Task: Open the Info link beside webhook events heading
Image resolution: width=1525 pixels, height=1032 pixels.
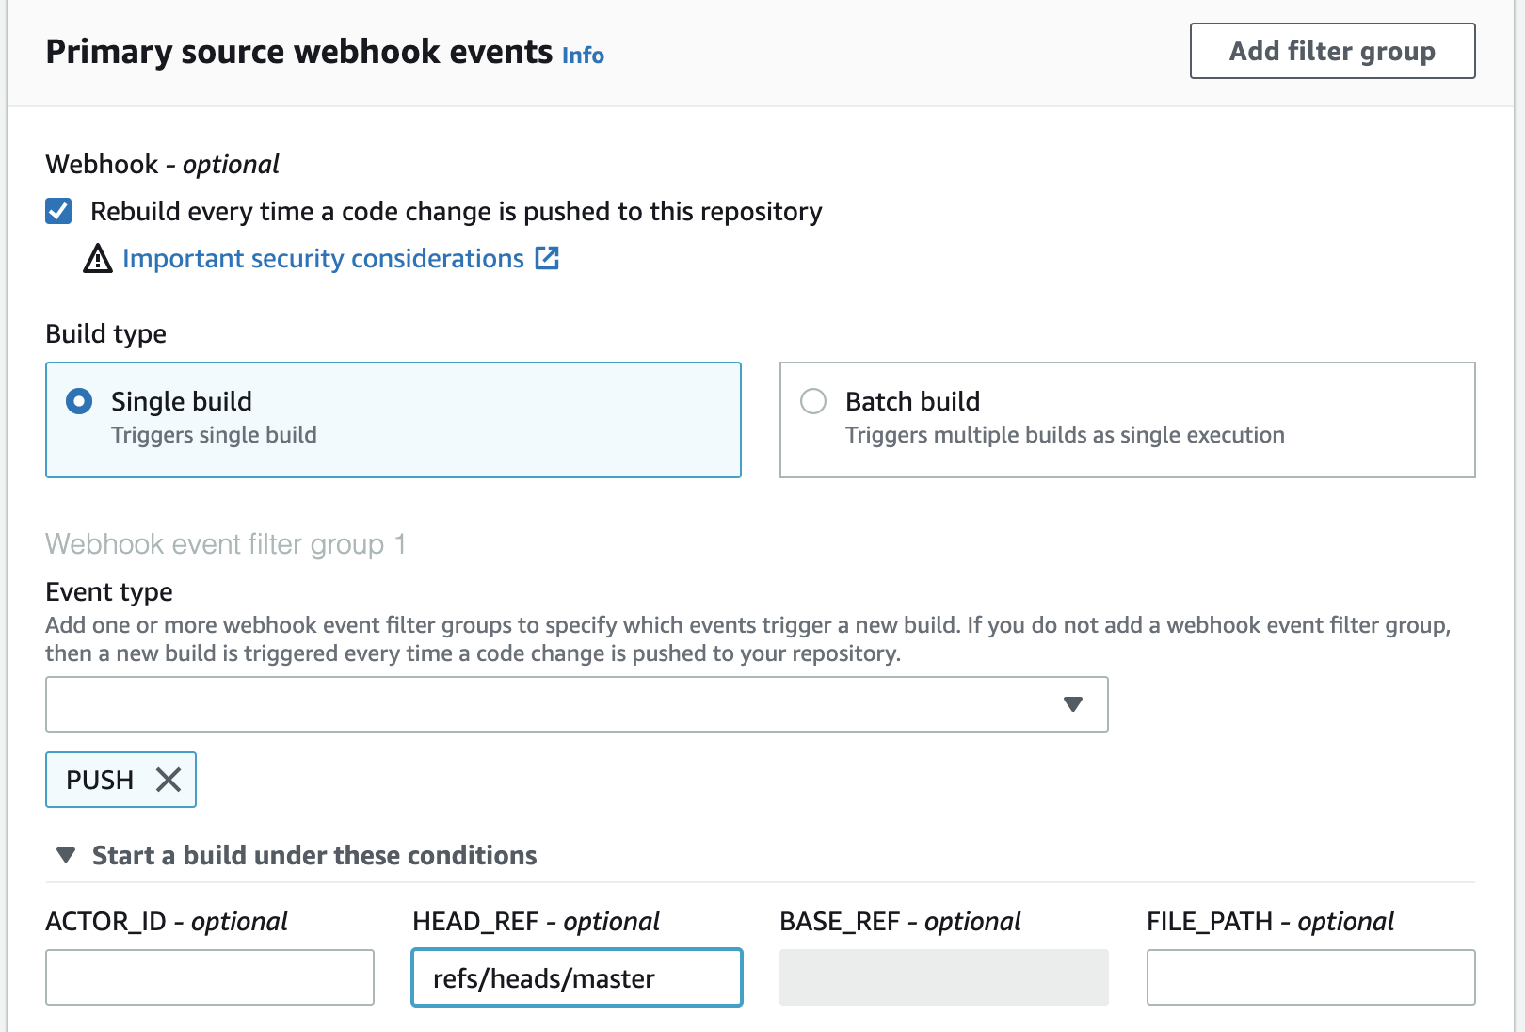Action: coord(583,56)
